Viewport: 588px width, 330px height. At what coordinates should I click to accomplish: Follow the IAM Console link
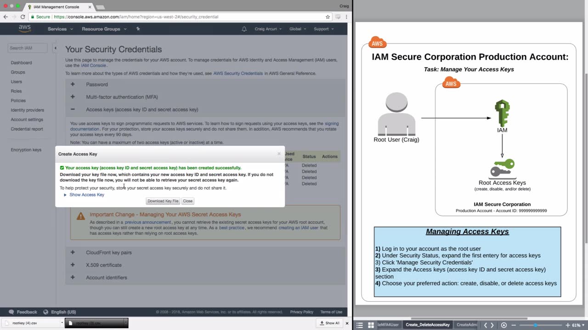pyautogui.click(x=94, y=66)
